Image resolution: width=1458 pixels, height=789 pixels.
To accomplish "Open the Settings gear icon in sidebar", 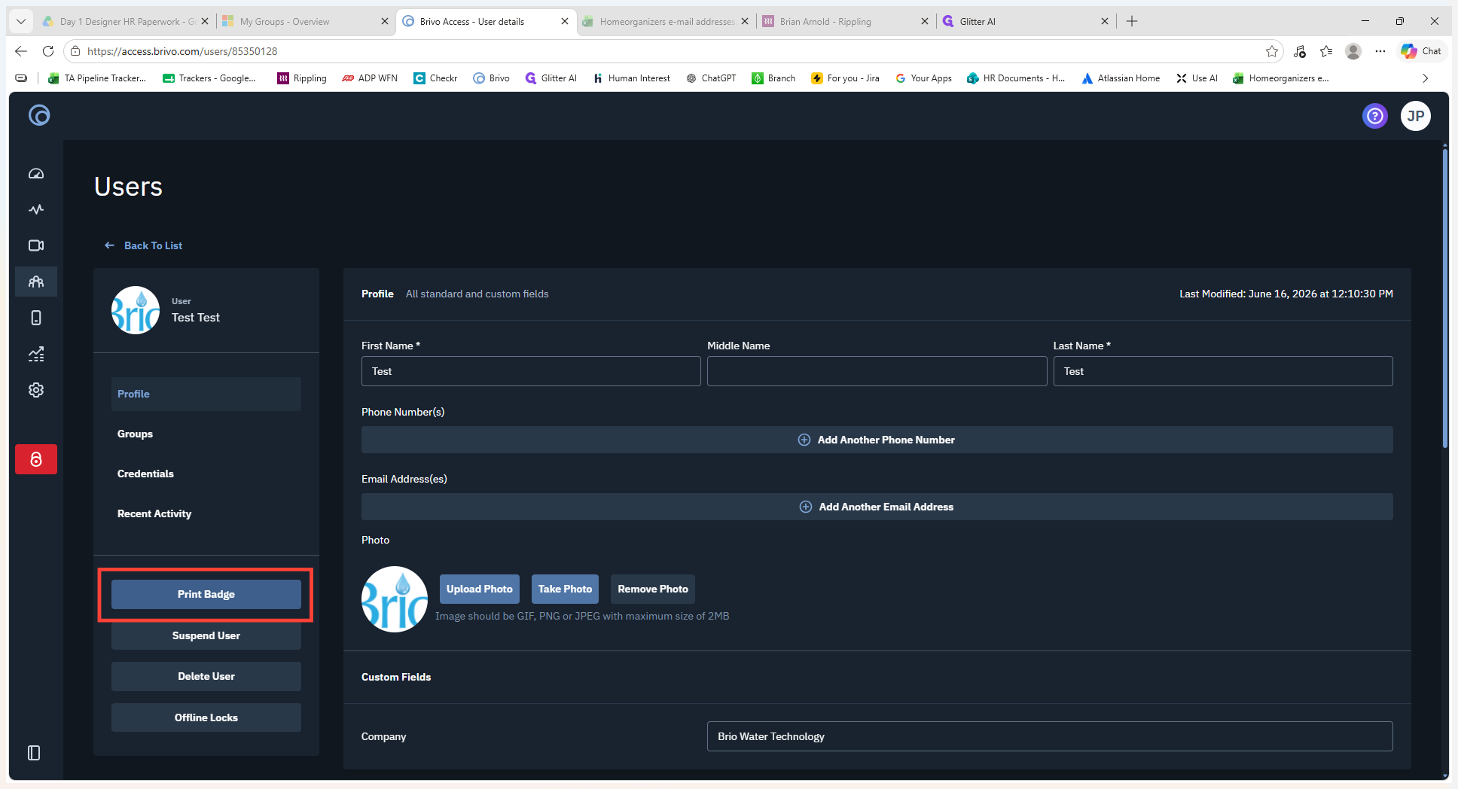I will point(36,390).
